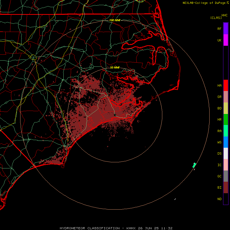This screenshot has height=230, width=230.
Task: Click the WS blue legend swatch
Action: [226, 142]
